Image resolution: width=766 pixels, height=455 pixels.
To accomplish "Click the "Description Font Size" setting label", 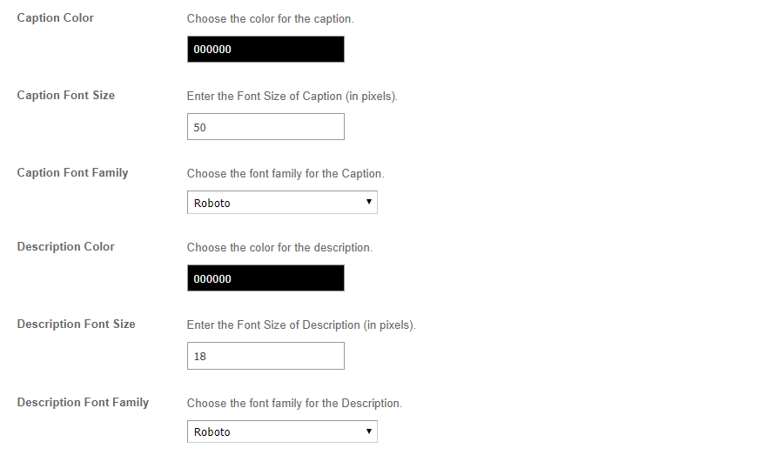I will (76, 324).
